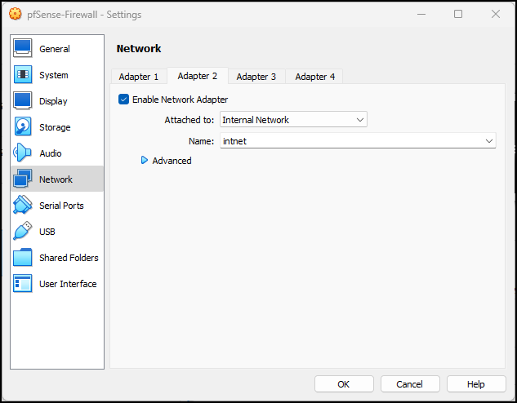Click the Cancel button

[410, 384]
